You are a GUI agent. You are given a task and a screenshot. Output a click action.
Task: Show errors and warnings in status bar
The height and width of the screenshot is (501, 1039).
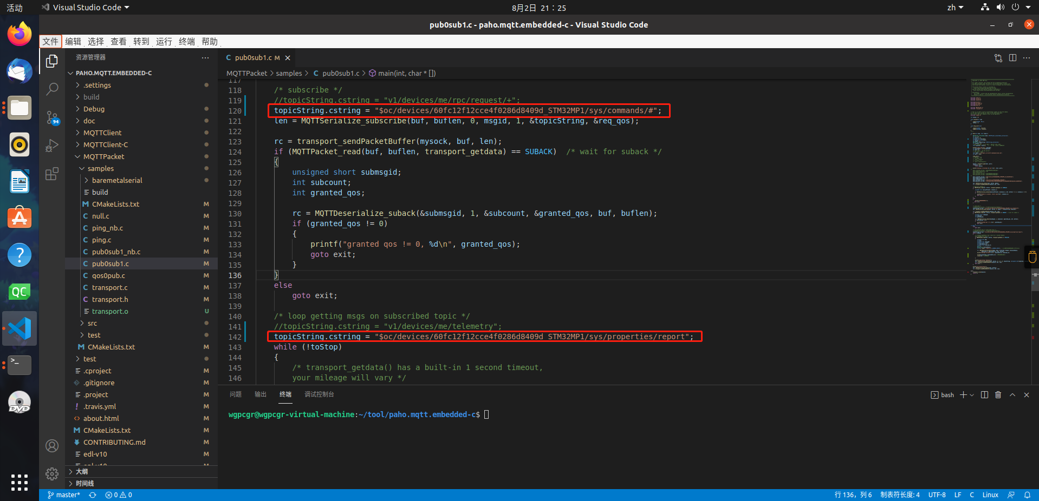point(119,495)
